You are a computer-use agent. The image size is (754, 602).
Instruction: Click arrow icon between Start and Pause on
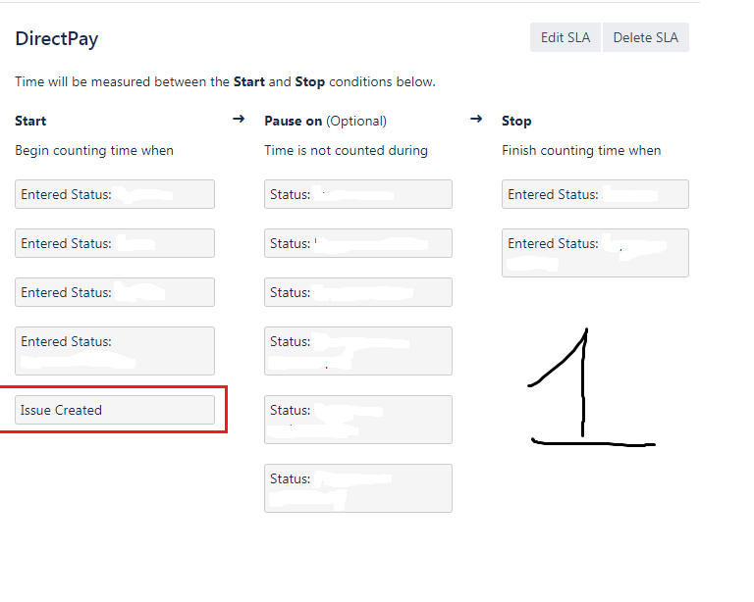tap(239, 119)
